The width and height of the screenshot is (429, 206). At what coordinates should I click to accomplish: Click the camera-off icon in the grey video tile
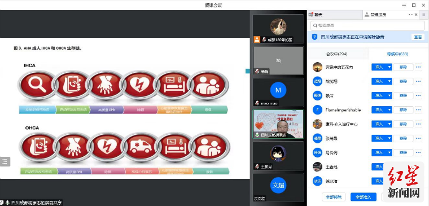point(278,60)
